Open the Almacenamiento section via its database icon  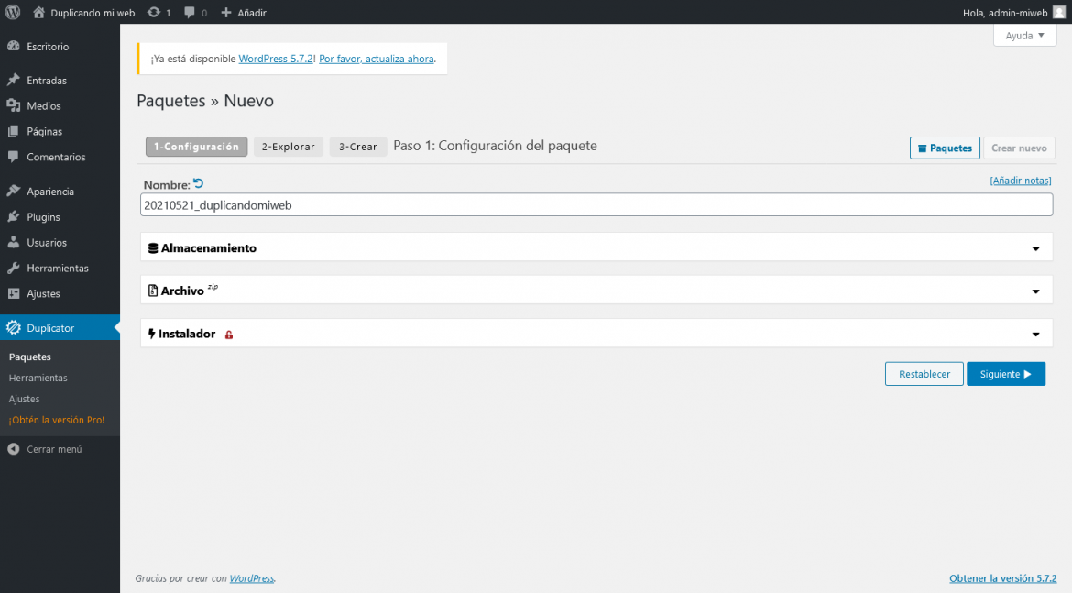151,247
